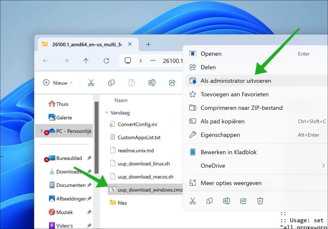Image resolution: width=328 pixels, height=229 pixels.
Task: Click the Share icon in context menu
Action: [243, 201]
